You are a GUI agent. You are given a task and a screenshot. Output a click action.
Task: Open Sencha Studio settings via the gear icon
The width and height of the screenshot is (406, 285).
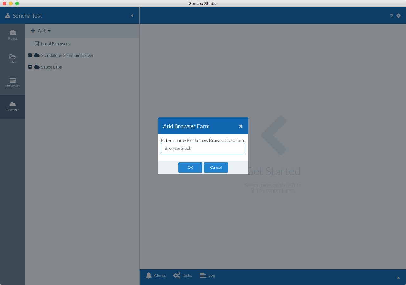coord(398,15)
